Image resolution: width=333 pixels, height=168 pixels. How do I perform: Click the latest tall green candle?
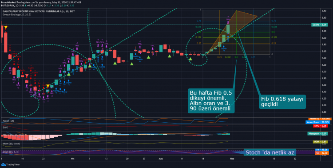click(x=228, y=29)
